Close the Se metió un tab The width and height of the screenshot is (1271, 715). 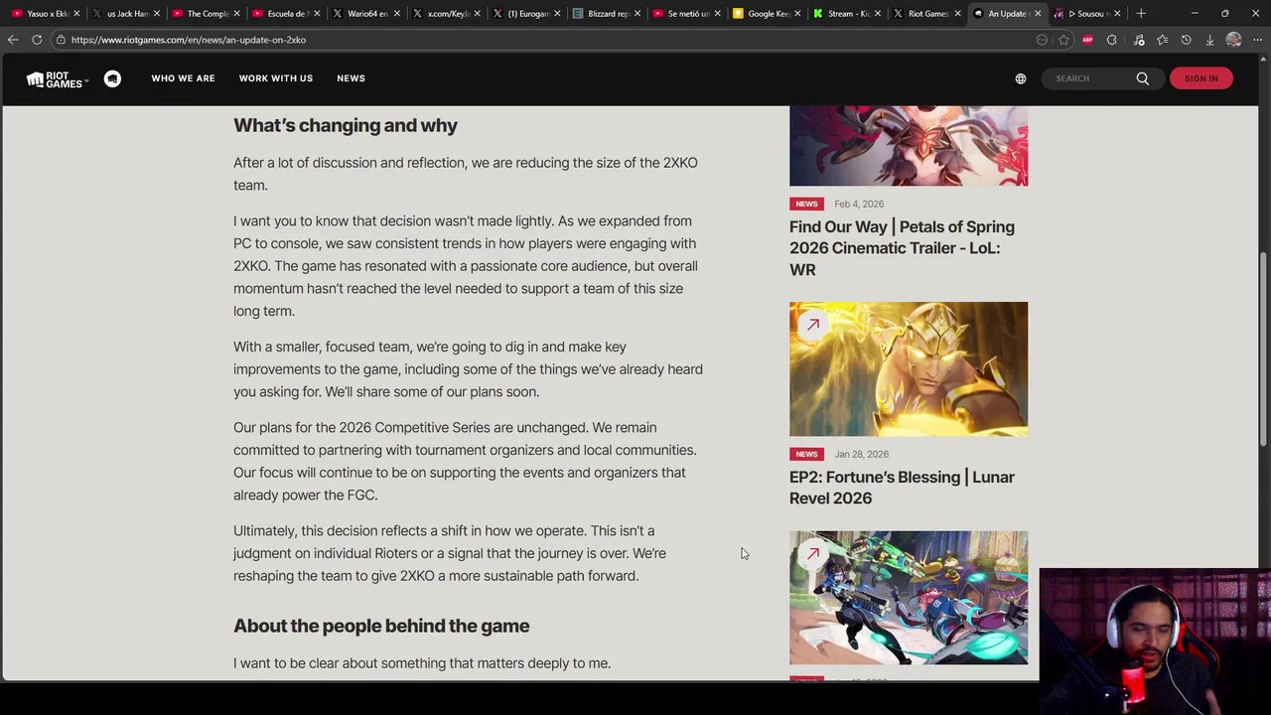716,13
